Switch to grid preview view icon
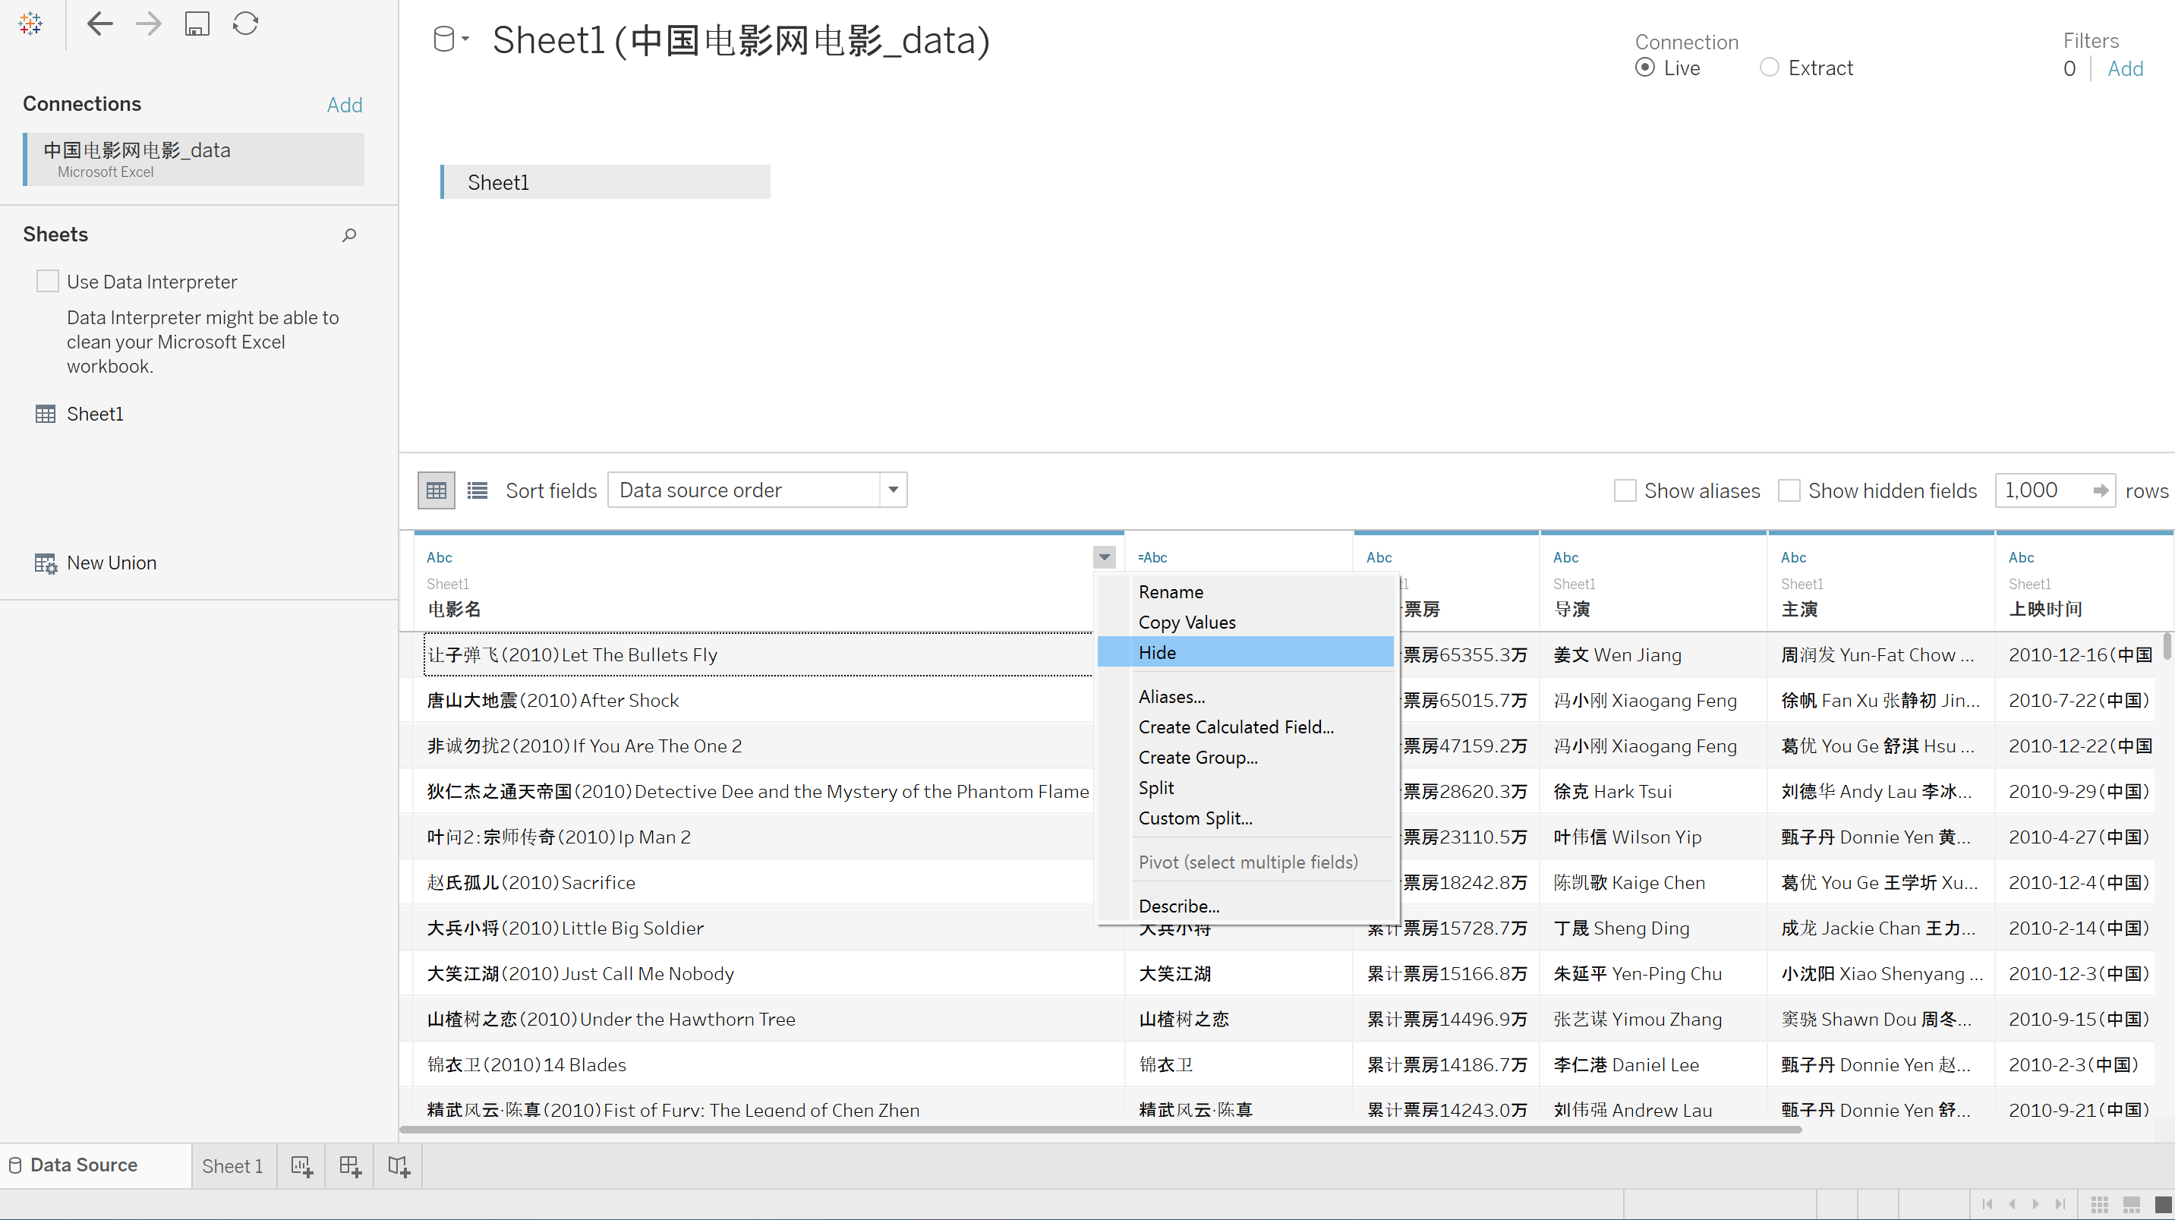The height and width of the screenshot is (1220, 2175). (437, 490)
